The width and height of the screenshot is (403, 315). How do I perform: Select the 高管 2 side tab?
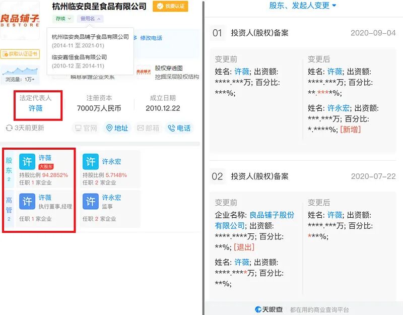coord(9,209)
